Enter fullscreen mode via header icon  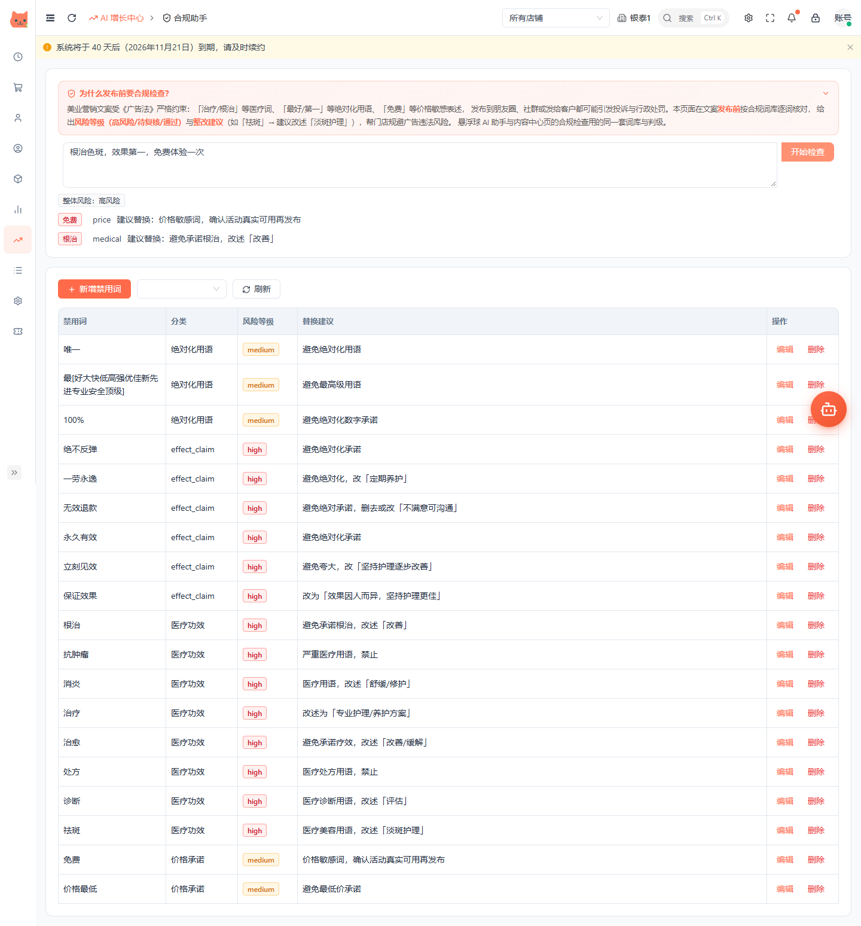click(770, 18)
